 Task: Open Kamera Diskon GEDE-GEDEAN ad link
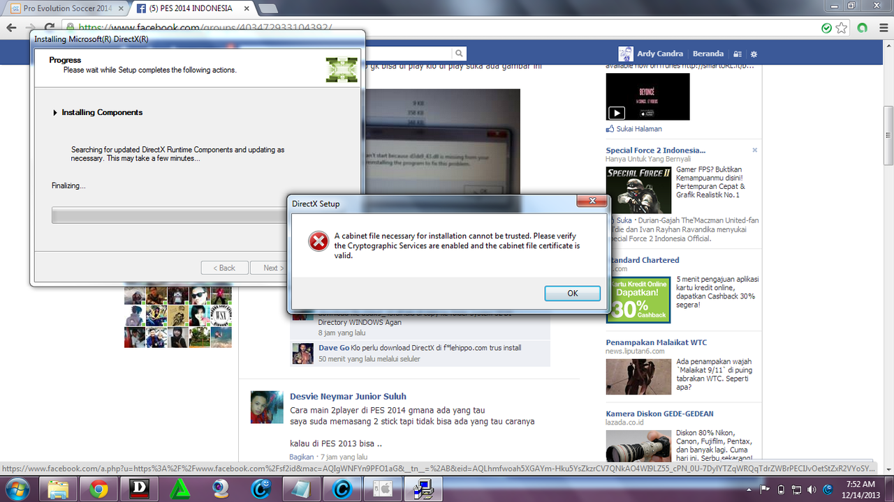(x=661, y=413)
